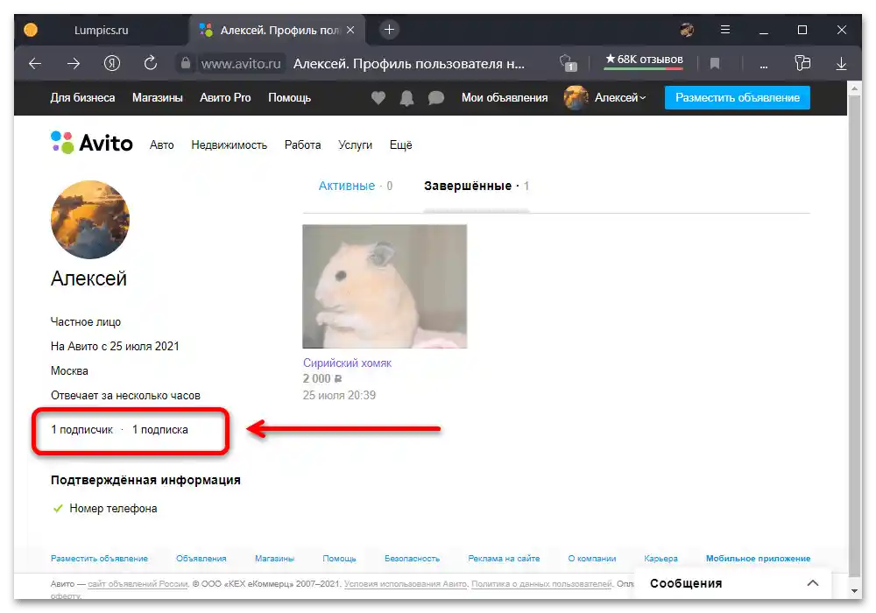This screenshot has width=876, height=613.
Task: Expand the Сообщения chat panel chevron
Action: pyautogui.click(x=813, y=583)
